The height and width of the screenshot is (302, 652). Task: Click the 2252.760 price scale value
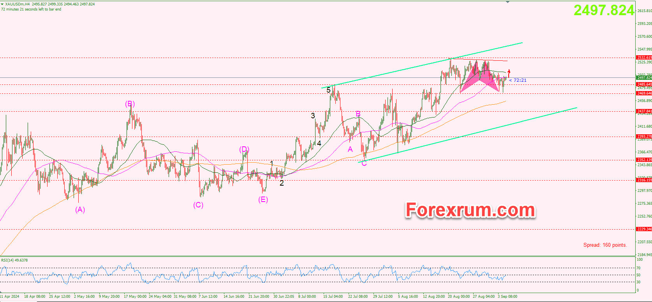pyautogui.click(x=645, y=216)
